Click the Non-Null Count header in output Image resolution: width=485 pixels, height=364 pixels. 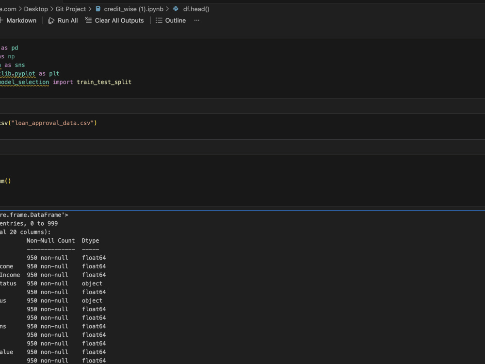pos(51,241)
